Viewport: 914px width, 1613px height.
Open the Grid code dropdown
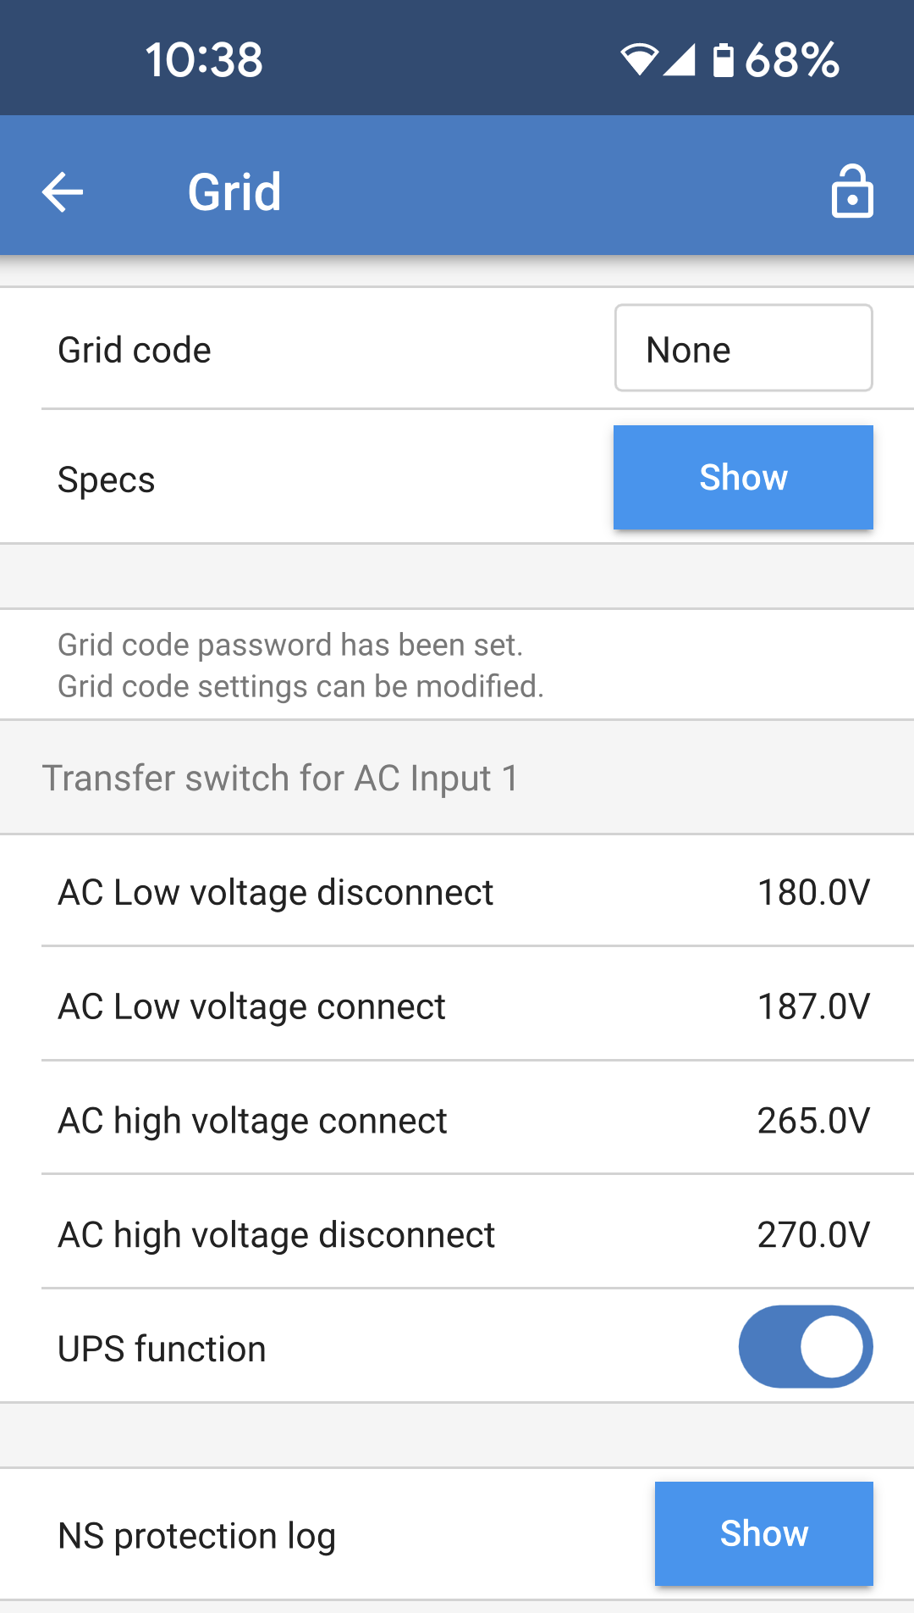click(743, 348)
